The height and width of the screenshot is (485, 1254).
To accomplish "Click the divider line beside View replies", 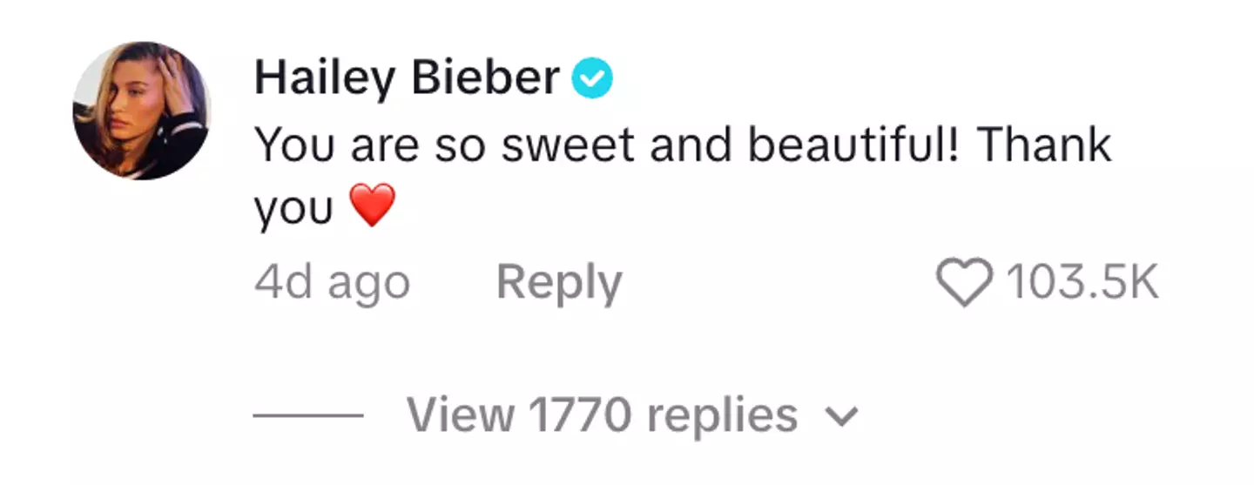I will point(308,415).
